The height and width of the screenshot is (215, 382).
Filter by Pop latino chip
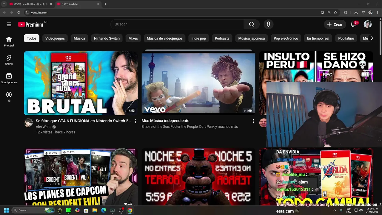346,38
